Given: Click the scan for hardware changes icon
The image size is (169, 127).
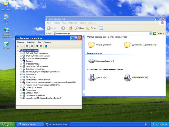Looking at the screenshot, I should tap(46, 46).
